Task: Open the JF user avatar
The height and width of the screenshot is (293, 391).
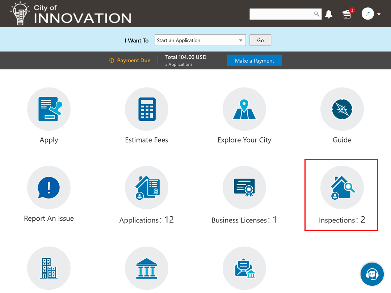Action: (x=367, y=14)
